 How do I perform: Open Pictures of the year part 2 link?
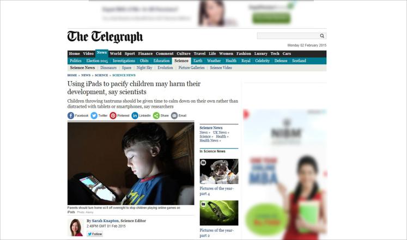click(x=216, y=233)
